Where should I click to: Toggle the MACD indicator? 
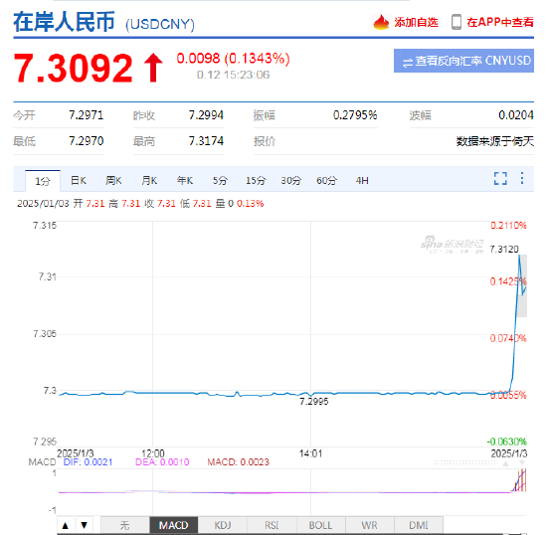[174, 525]
